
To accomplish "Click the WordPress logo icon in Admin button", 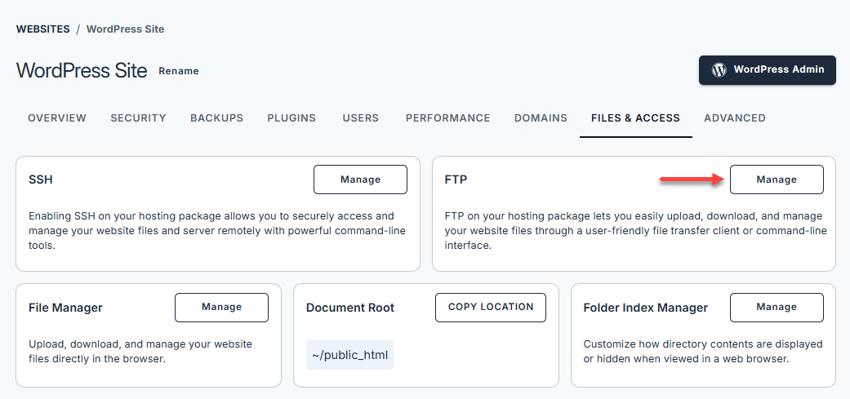I will 719,70.
